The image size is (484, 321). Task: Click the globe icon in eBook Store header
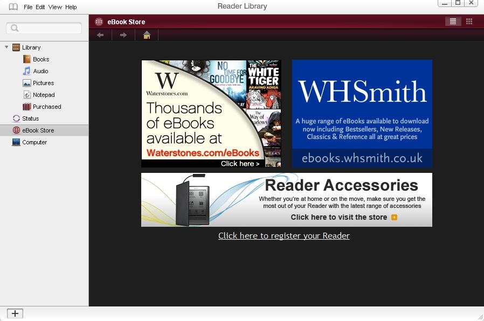99,22
